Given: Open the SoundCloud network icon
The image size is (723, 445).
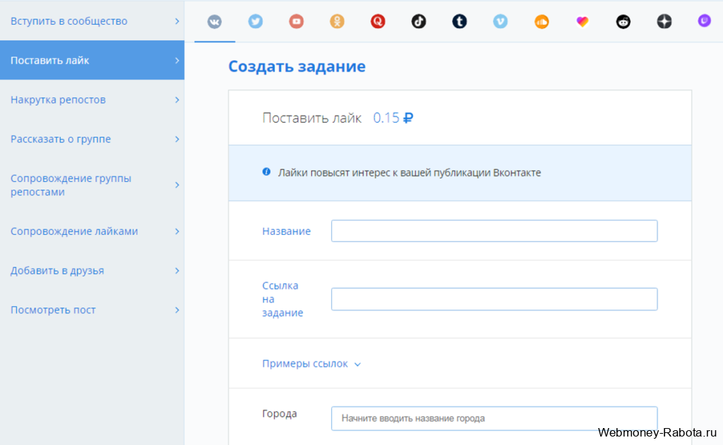Looking at the screenshot, I should 542,21.
